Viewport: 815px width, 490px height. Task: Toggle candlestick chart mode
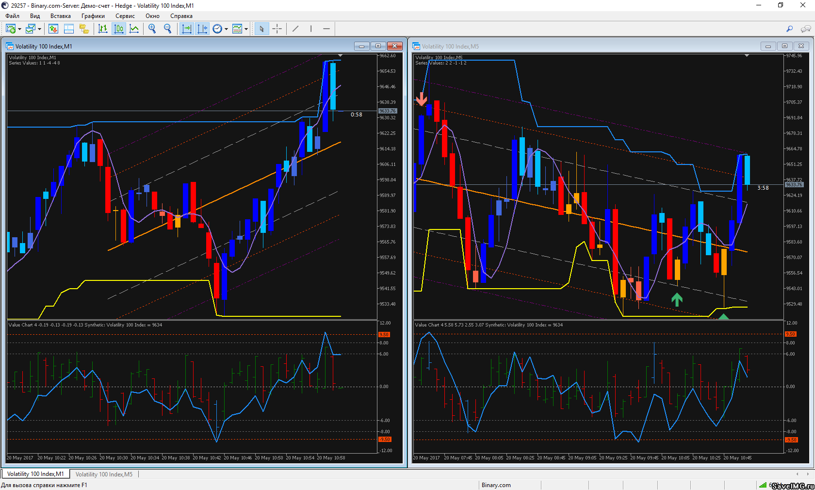[x=119, y=29]
